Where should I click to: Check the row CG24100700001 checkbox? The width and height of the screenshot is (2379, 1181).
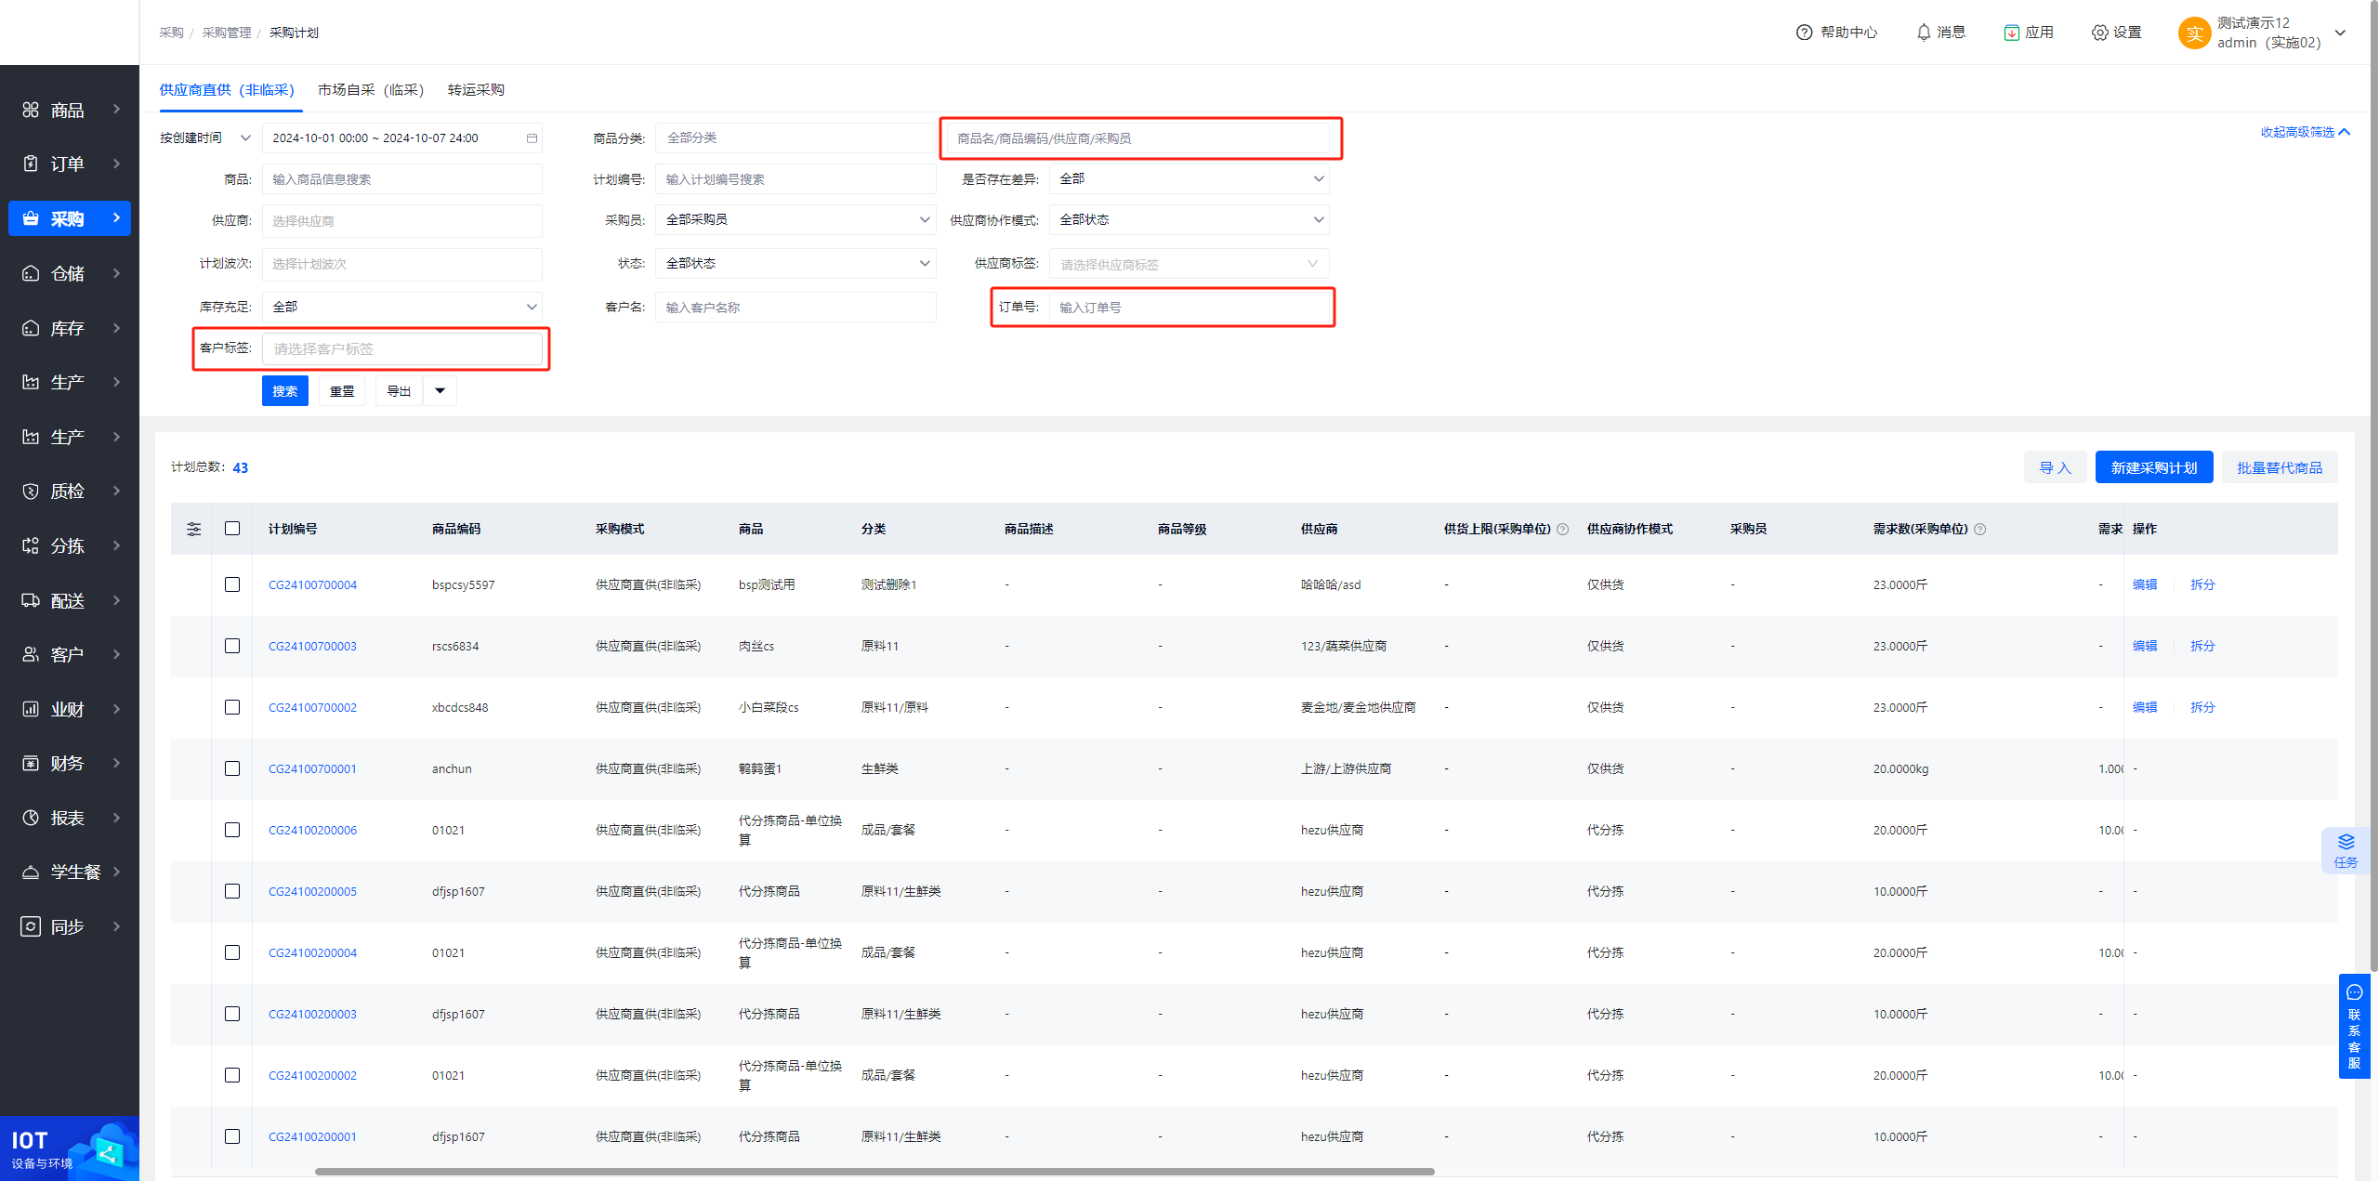click(232, 768)
